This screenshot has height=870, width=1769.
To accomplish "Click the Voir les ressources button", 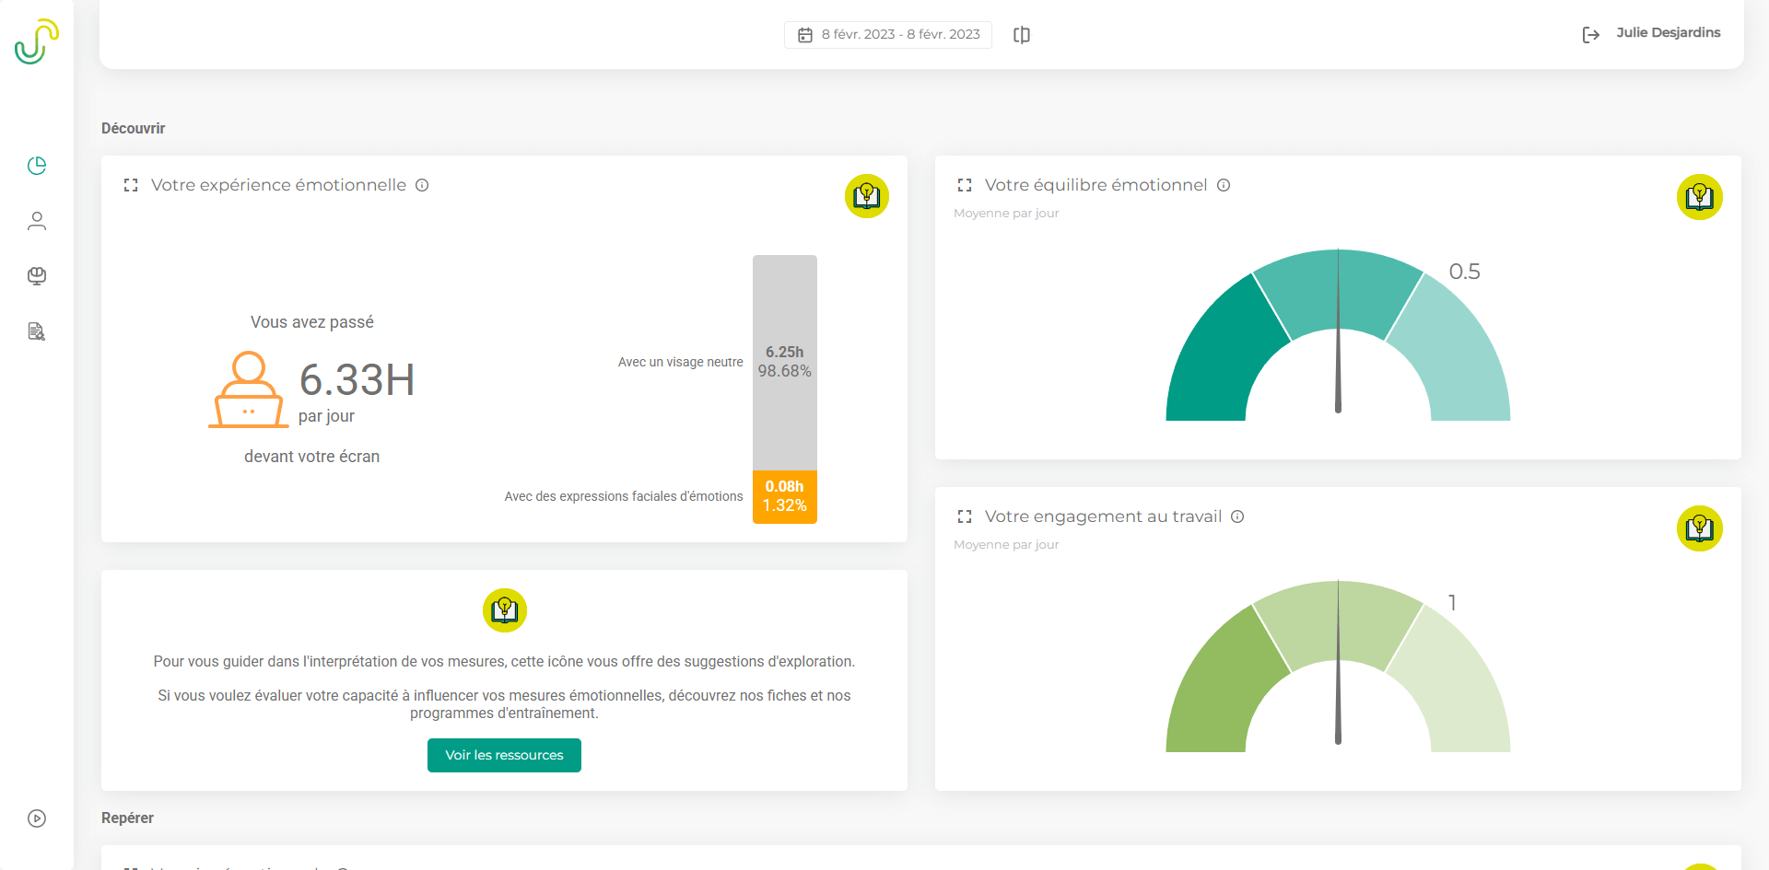I will tap(504, 755).
